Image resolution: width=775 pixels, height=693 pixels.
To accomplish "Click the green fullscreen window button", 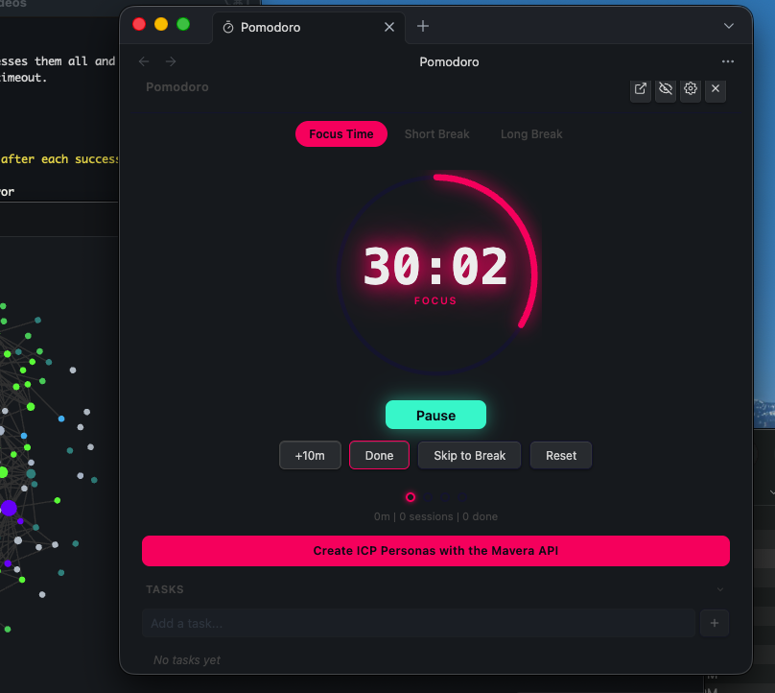I will coord(183,24).
